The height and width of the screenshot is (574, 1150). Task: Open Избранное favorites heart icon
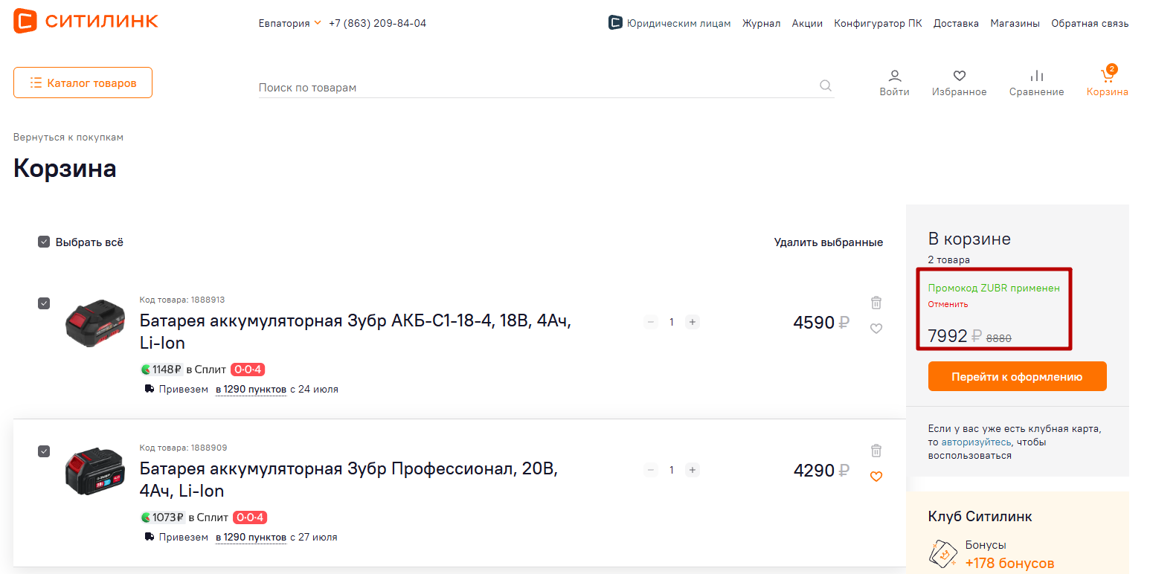pos(959,77)
